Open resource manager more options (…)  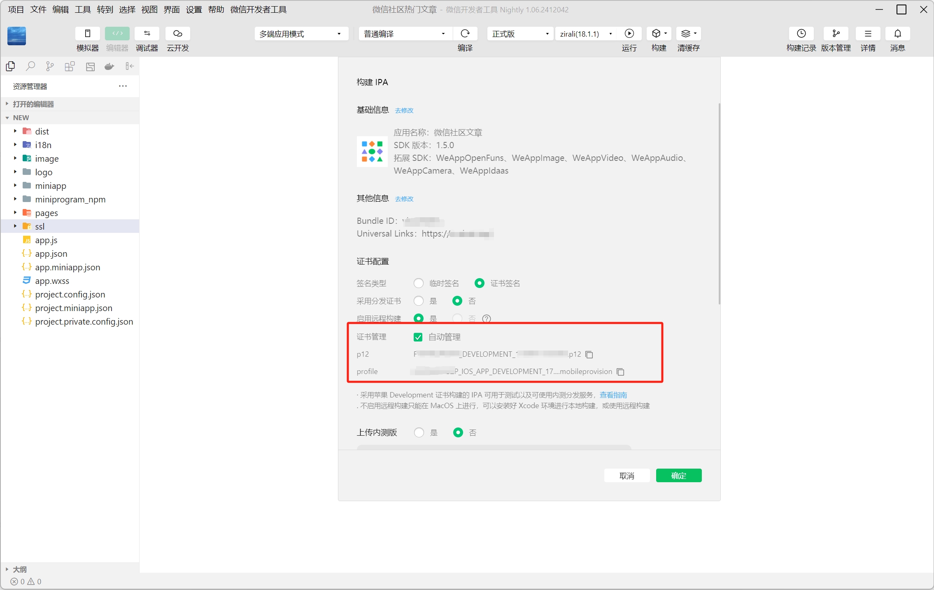coord(123,86)
